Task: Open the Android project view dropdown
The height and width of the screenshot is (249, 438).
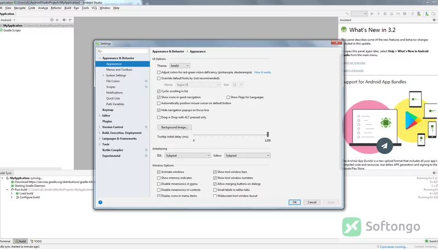Action: pos(8,20)
